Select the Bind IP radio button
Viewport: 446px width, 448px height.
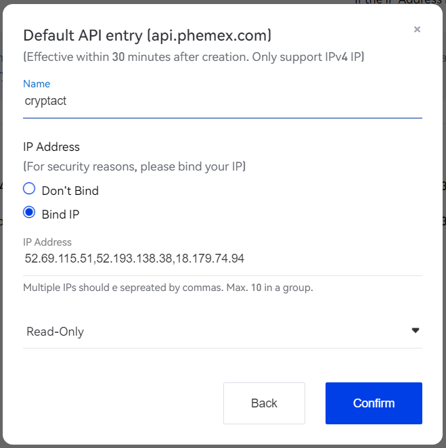click(29, 212)
